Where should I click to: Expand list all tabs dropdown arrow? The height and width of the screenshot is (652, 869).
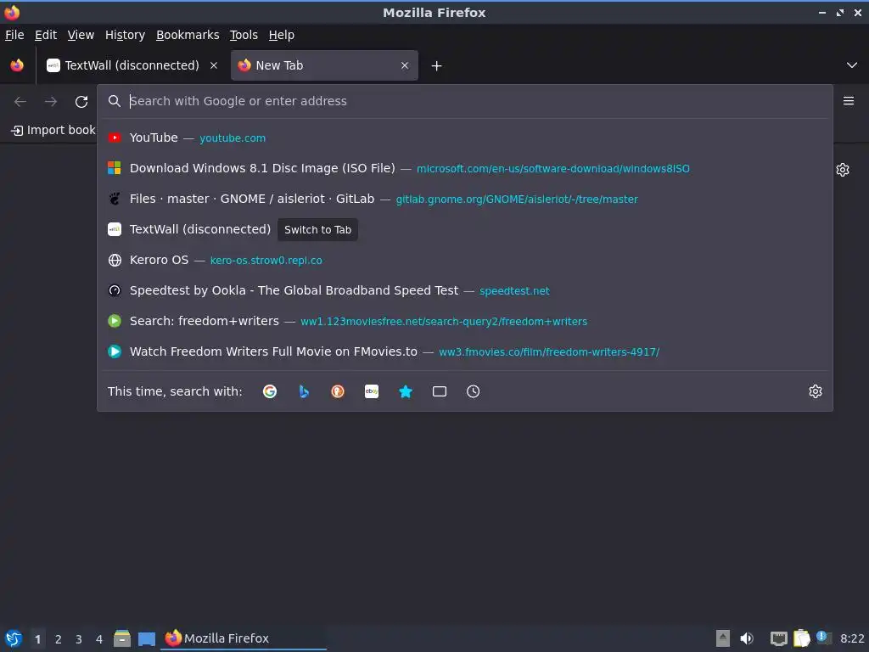852,65
